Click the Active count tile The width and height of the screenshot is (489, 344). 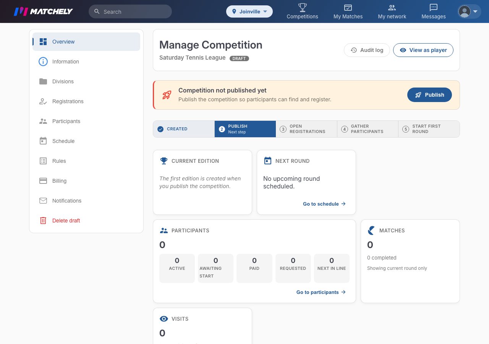tap(177, 268)
